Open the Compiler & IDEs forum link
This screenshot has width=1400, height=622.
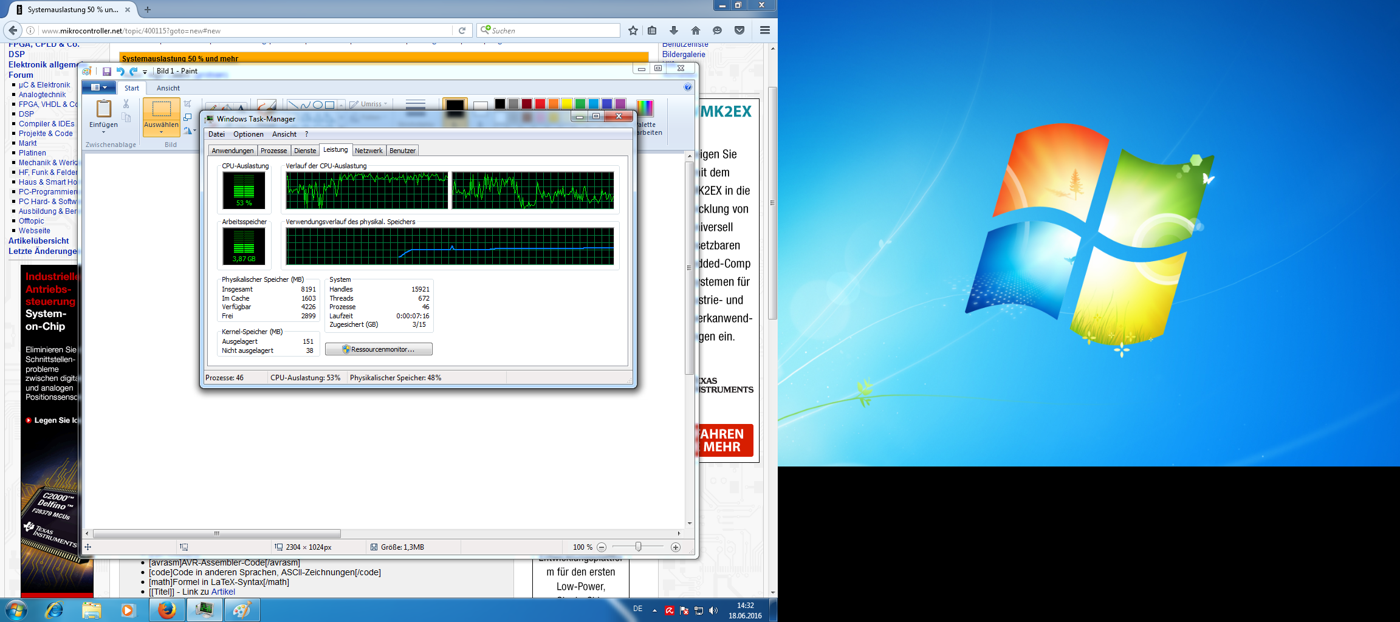point(46,124)
